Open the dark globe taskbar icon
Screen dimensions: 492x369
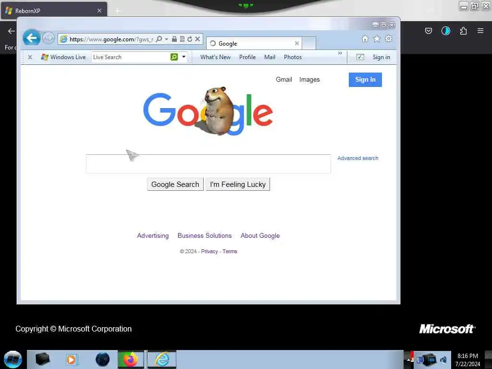click(x=102, y=359)
